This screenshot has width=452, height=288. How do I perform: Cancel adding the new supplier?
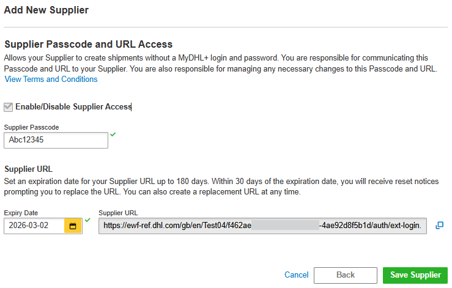[296, 275]
